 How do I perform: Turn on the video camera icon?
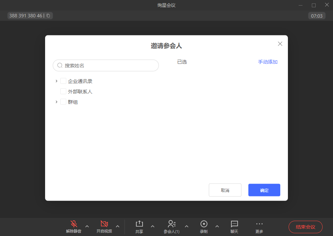[104, 224]
